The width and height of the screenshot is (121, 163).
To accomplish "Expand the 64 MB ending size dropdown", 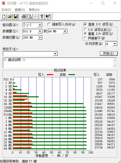I will coord(65,31).
